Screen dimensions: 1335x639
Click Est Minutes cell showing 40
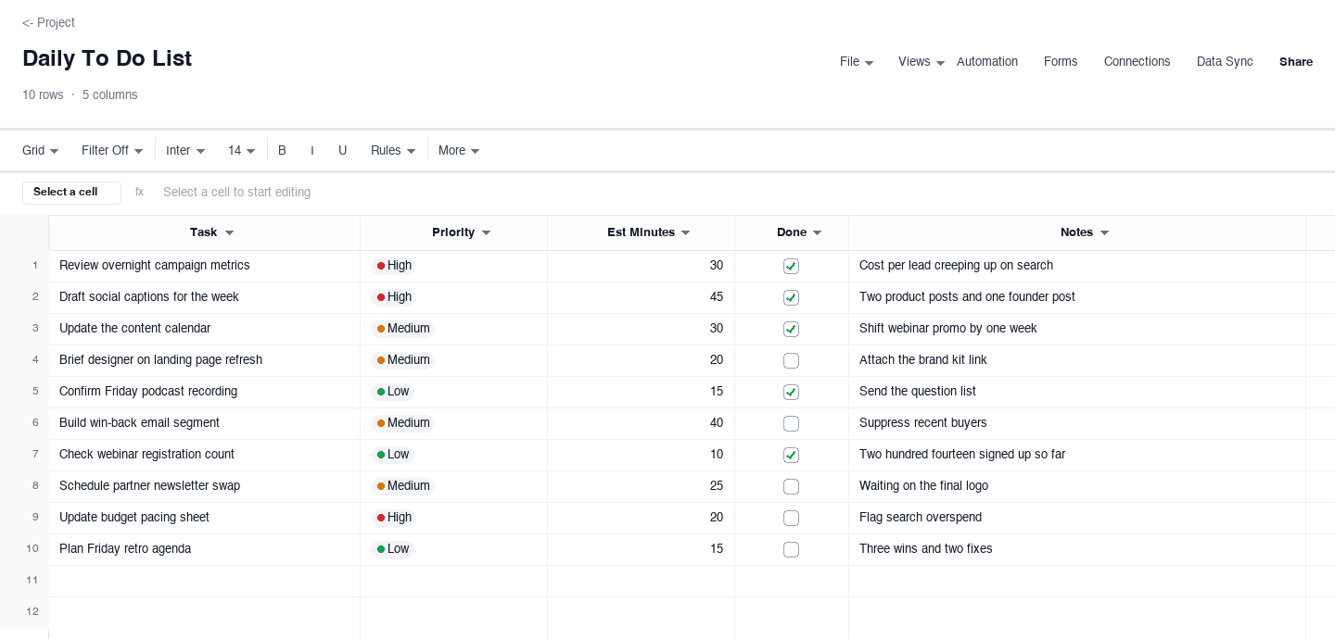(x=641, y=423)
